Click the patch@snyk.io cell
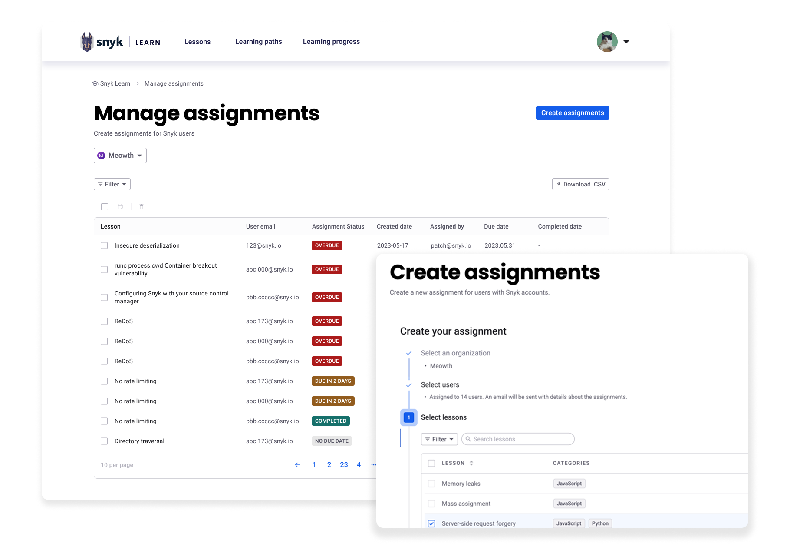This screenshot has height=550, width=790. (451, 245)
